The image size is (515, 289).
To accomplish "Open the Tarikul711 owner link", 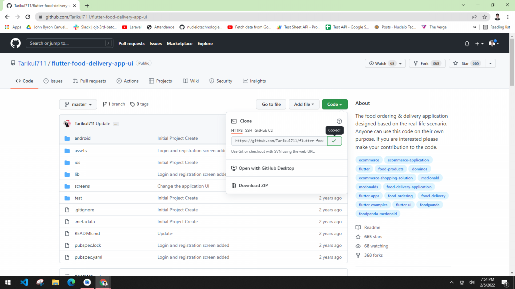I will pyautogui.click(x=32, y=63).
